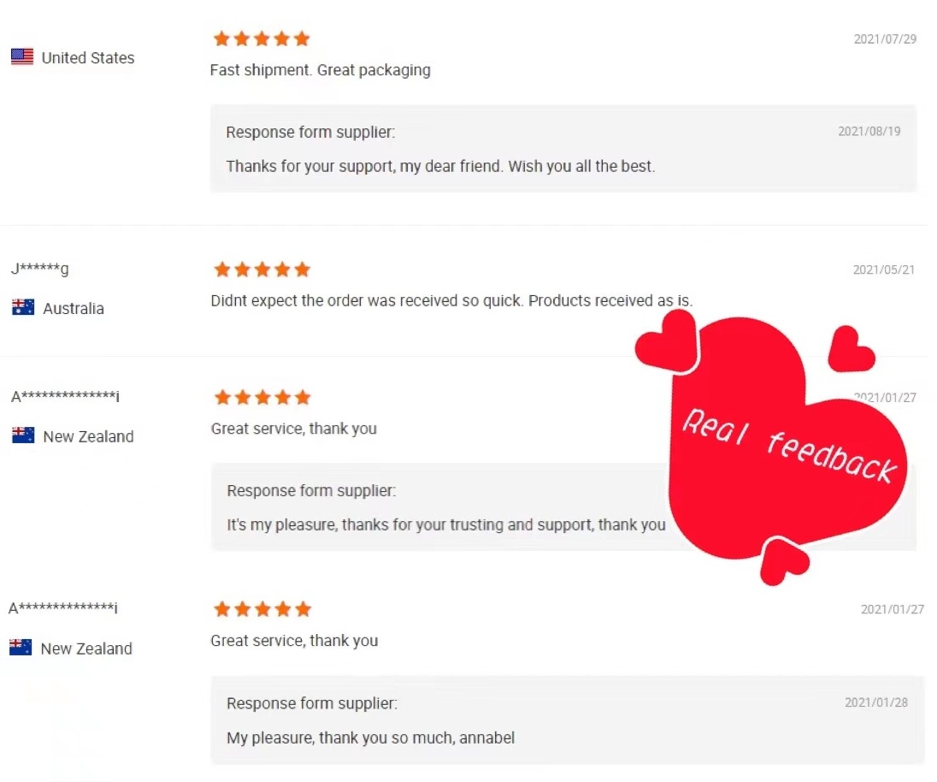This screenshot has width=937, height=782.
Task: Click the small heart below the big heart
Action: click(783, 560)
